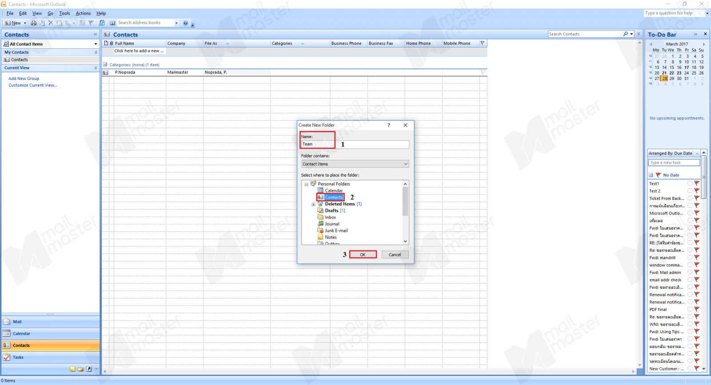Viewport: 711px width, 385px height.
Task: Click the Add New Group link
Action: click(x=24, y=79)
